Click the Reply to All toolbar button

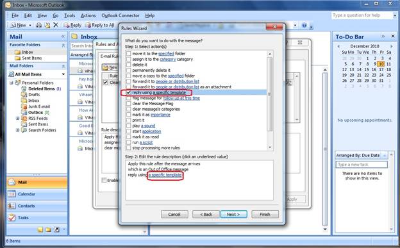point(100,25)
